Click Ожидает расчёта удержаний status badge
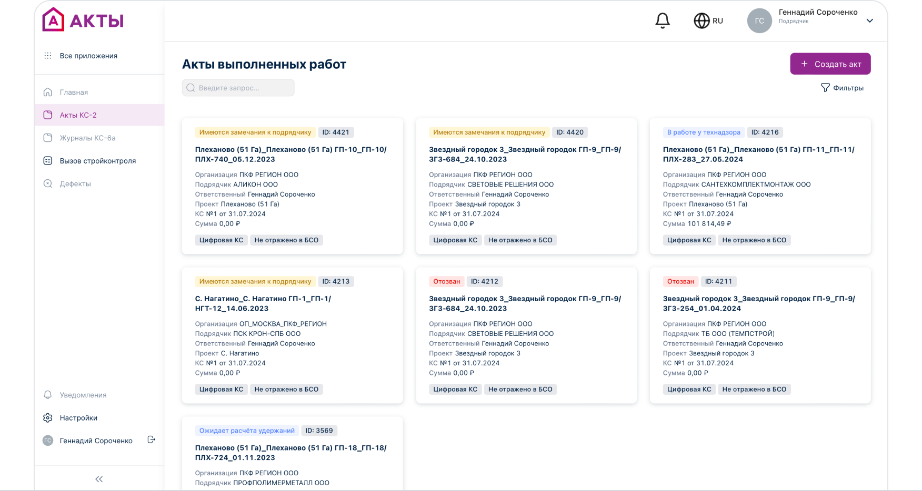Image resolution: width=922 pixels, height=491 pixels. coord(247,431)
